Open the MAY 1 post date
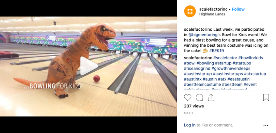276x133 pixels. tap(188, 113)
